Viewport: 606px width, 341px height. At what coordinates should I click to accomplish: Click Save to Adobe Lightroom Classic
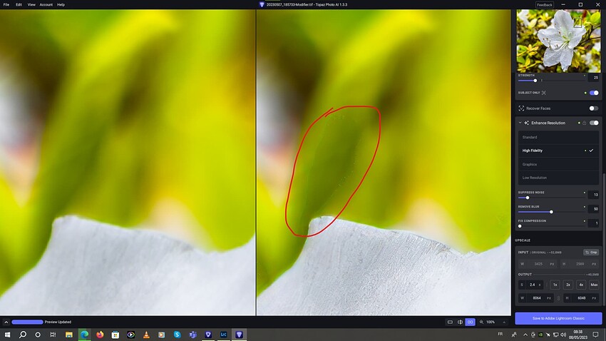[x=558, y=318]
